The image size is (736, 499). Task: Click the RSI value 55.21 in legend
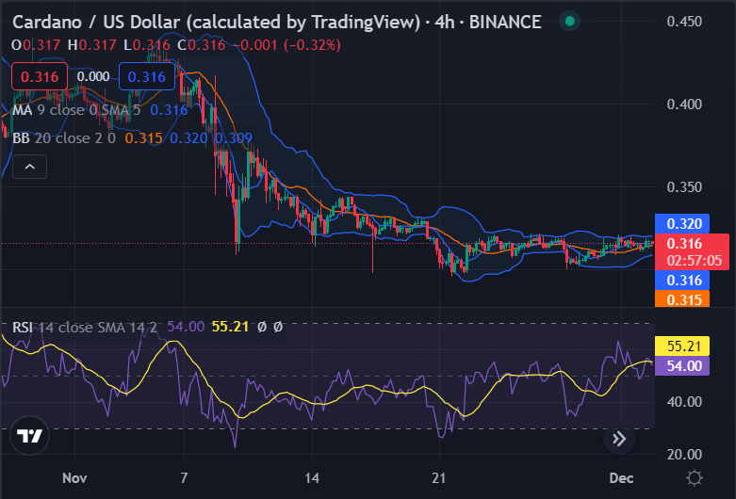click(230, 327)
